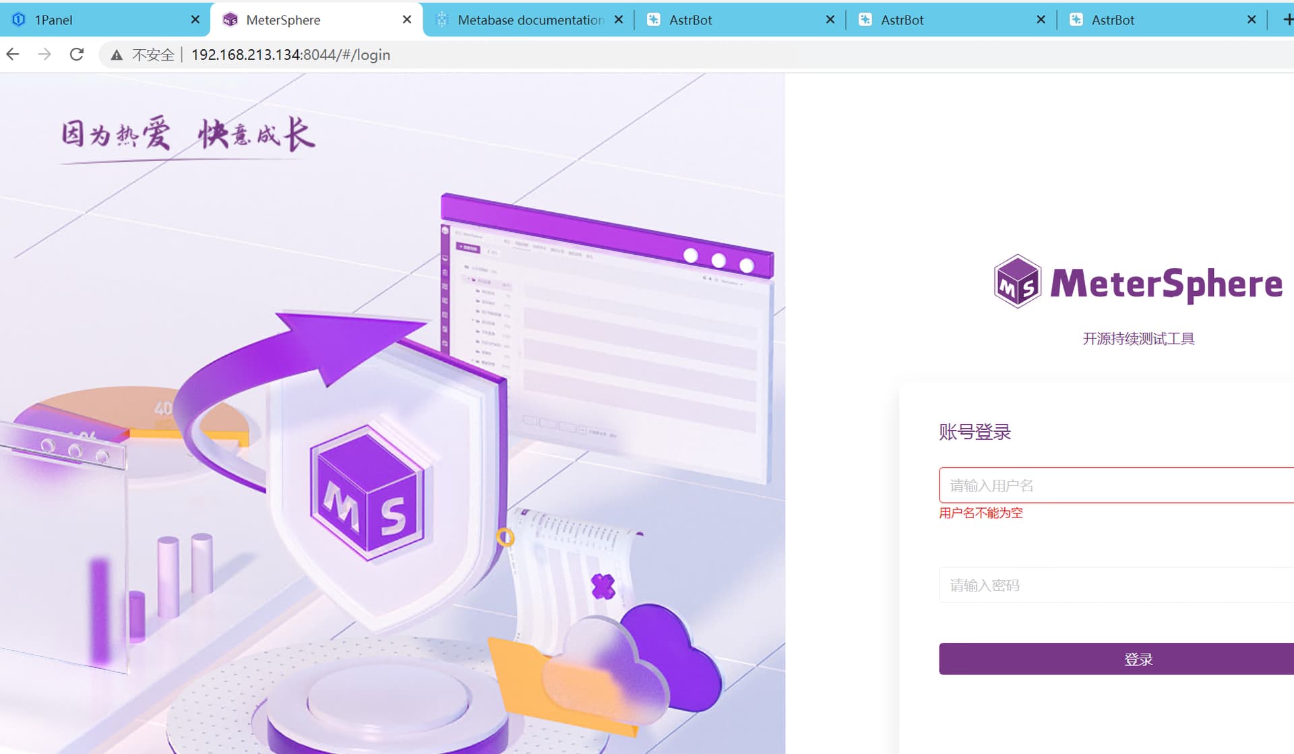Click the 因为热爱 快意成长 slogan

coord(188,133)
